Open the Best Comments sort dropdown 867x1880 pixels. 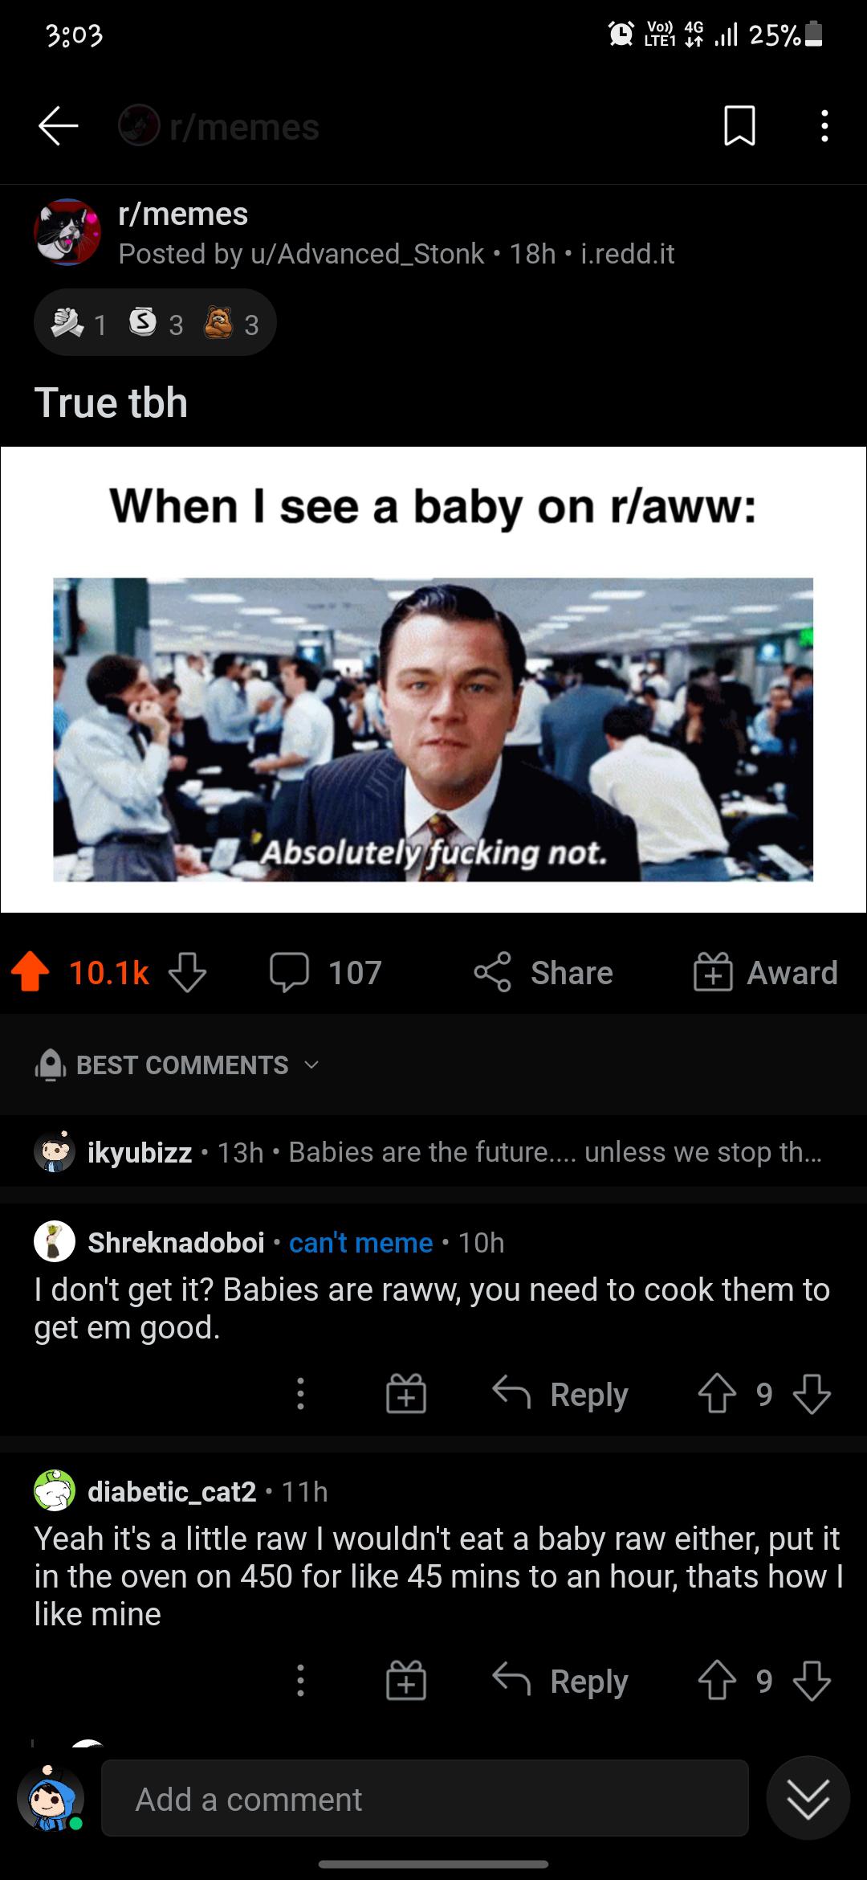[181, 1065]
